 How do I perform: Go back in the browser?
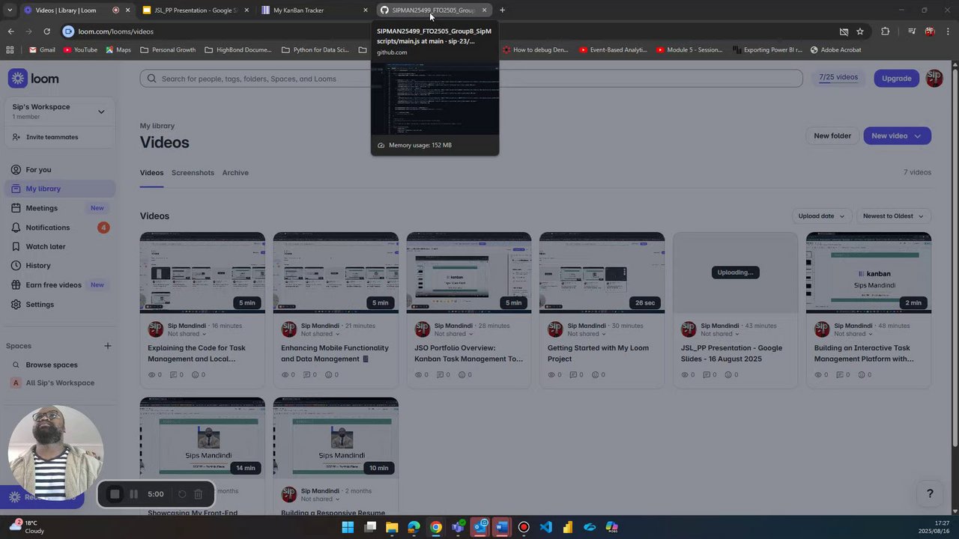[x=10, y=31]
